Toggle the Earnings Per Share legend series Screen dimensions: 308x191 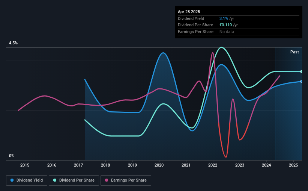click(x=126, y=180)
